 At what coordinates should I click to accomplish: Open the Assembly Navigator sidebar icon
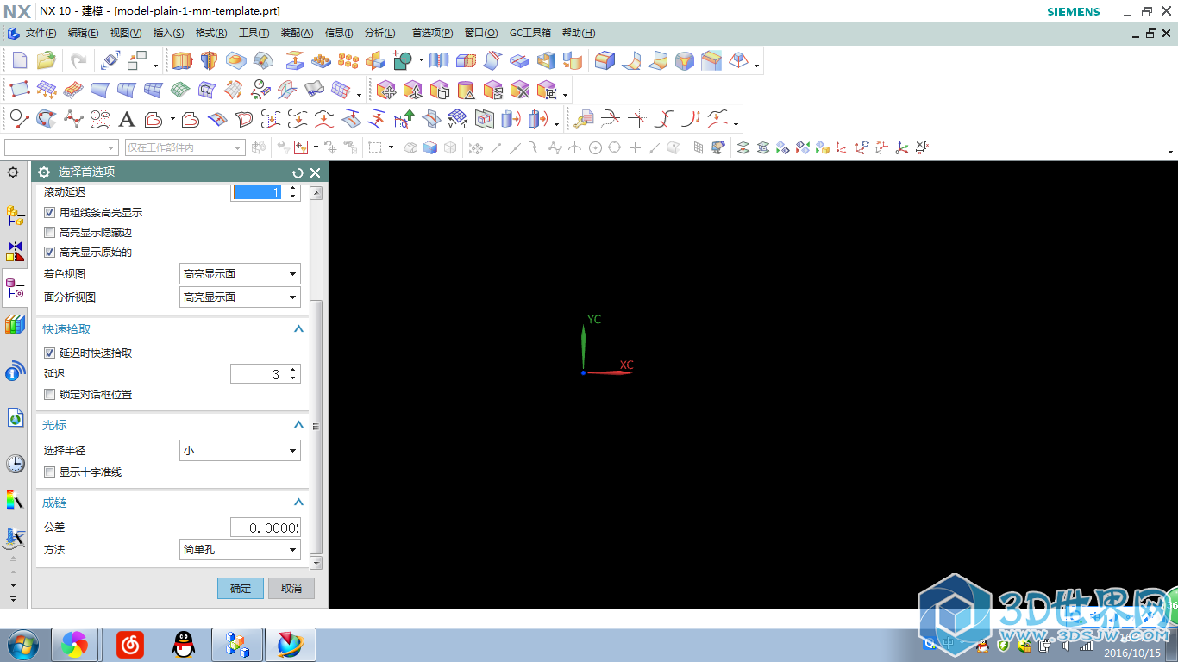(15, 215)
